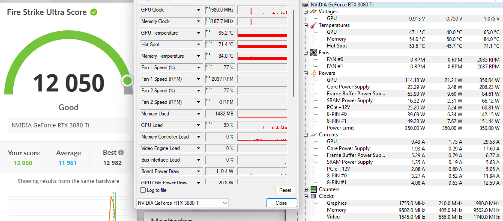Click the Clocks category icon
Viewport: 503px width, 221px height.
pos(313,196)
